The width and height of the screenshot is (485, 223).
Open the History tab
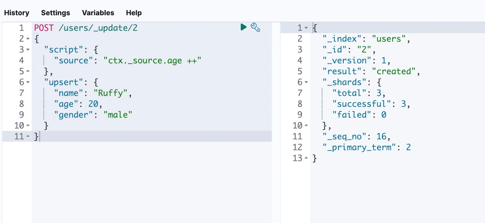17,13
